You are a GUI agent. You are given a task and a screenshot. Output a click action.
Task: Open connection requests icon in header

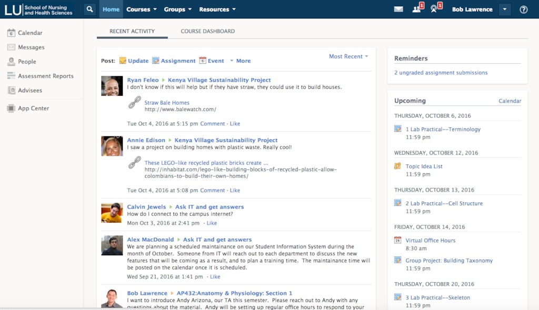click(x=417, y=8)
